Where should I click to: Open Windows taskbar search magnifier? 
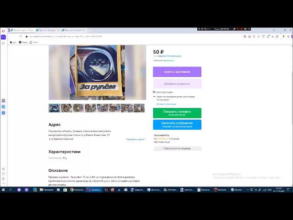(x=11, y=190)
